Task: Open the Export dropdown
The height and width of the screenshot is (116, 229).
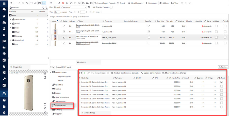Action: [x=122, y=3]
